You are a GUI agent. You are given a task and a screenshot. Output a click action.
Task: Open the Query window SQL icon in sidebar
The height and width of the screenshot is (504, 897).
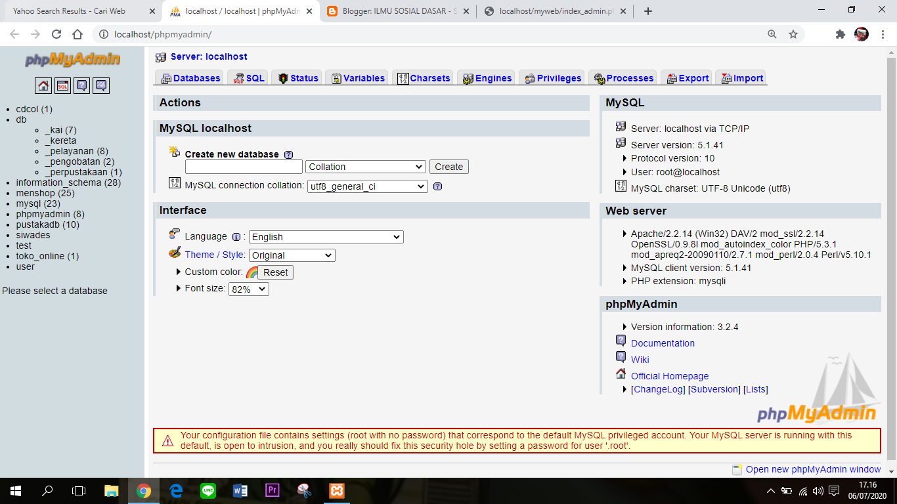[62, 85]
